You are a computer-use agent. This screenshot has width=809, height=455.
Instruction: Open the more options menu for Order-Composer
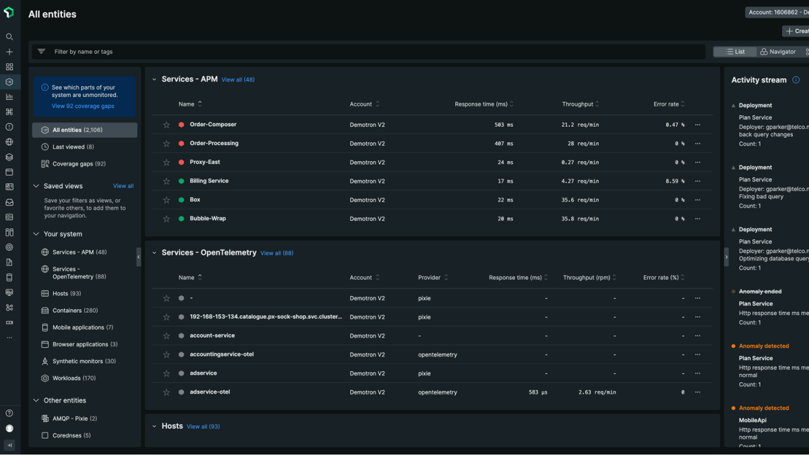click(x=698, y=125)
